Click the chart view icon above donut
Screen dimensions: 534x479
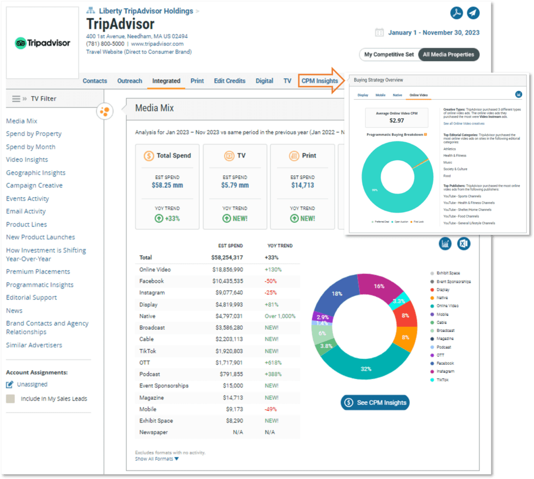(445, 244)
